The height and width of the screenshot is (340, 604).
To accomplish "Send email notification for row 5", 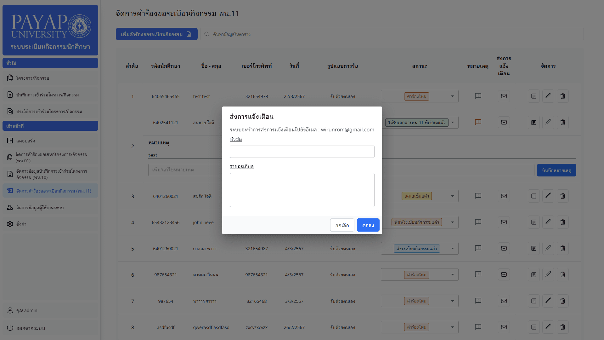I will click(504, 248).
